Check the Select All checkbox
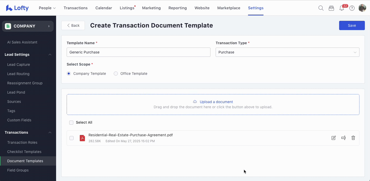This screenshot has width=370, height=181. pos(71,123)
